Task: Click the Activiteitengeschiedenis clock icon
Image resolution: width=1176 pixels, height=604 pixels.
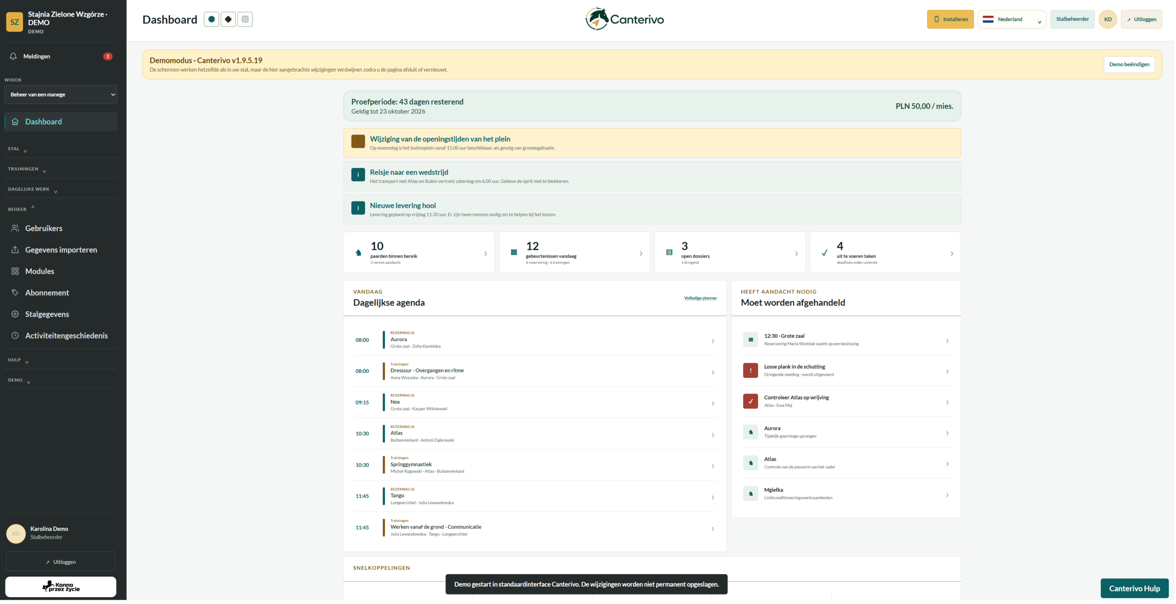Action: click(15, 336)
